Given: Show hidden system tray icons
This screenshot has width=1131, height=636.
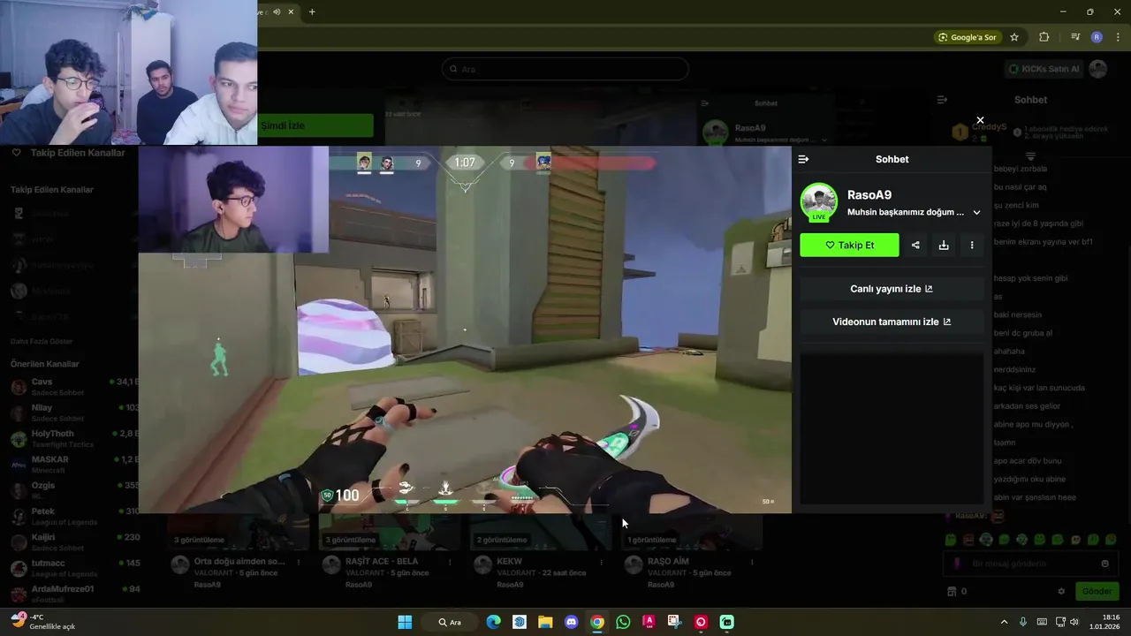Looking at the screenshot, I should (x=1004, y=622).
